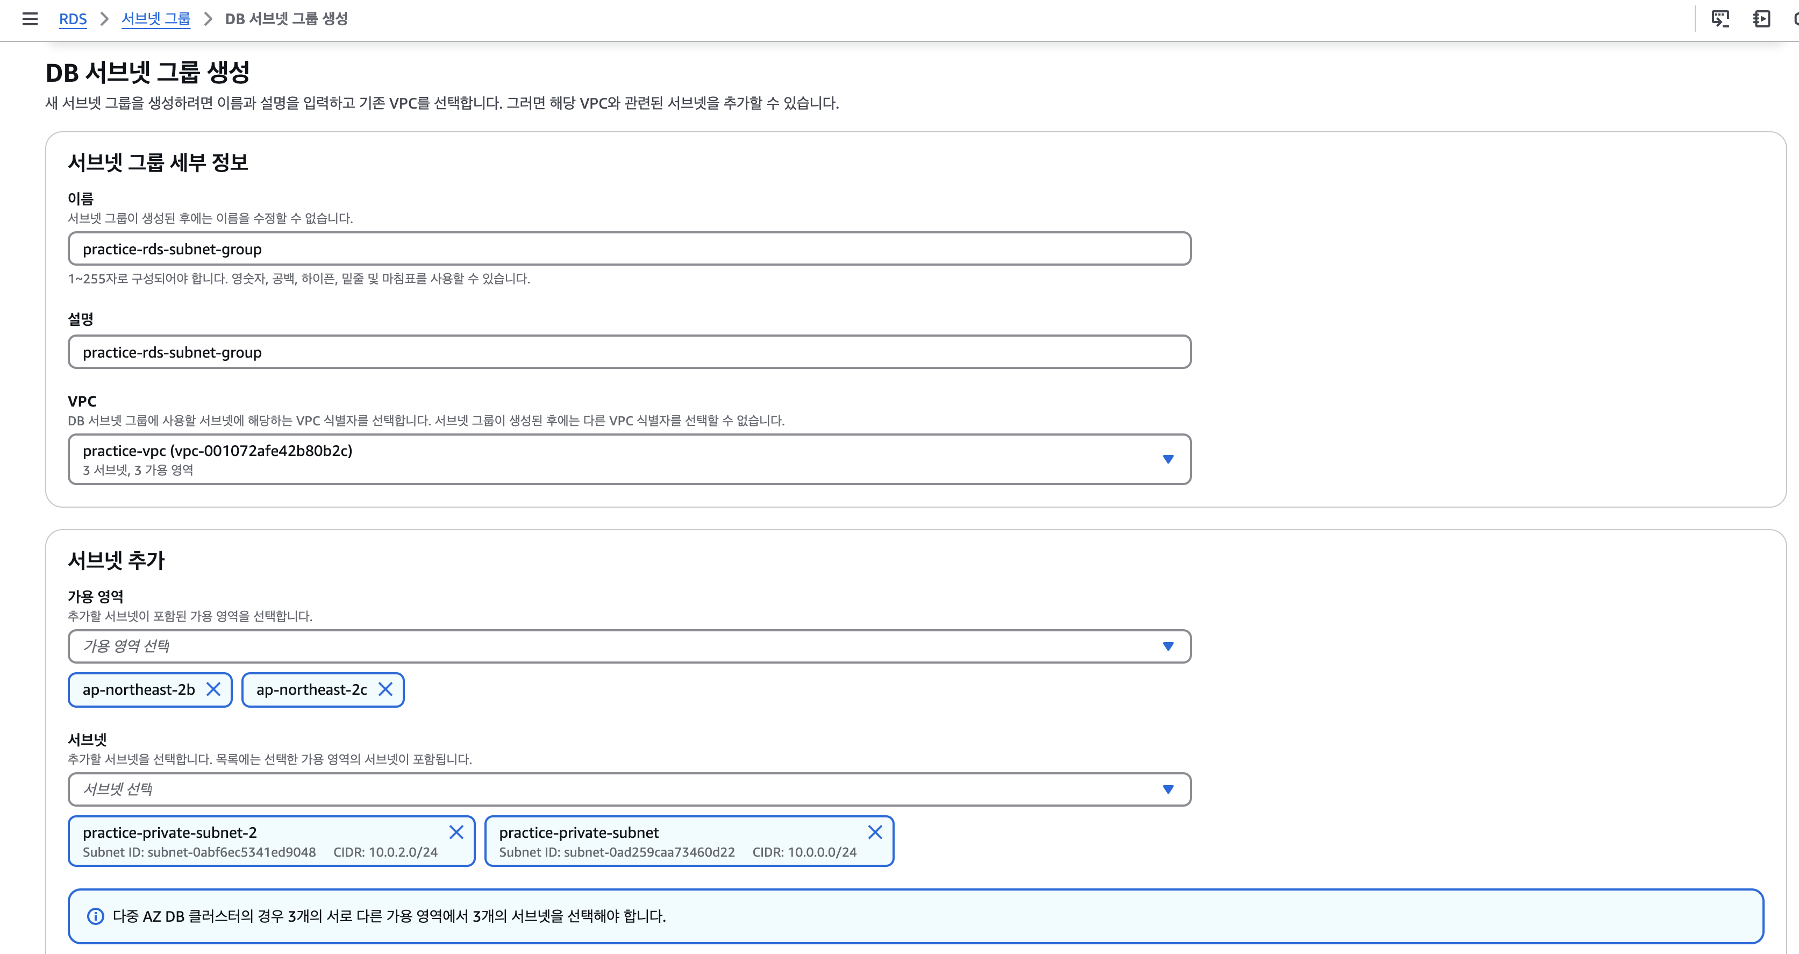Go to RDS in the breadcrumb
The height and width of the screenshot is (954, 1799).
[x=73, y=19]
